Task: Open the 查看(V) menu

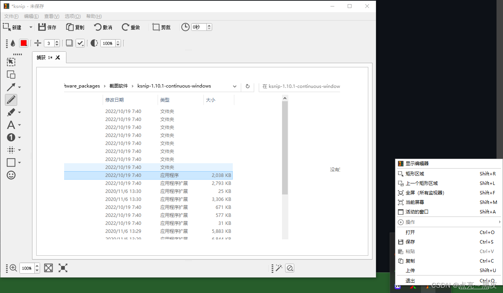Action: (x=52, y=16)
